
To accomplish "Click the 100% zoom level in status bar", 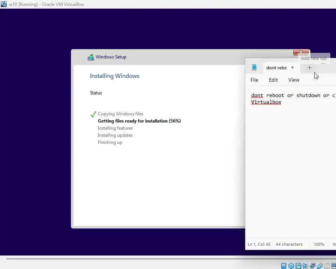I will pyautogui.click(x=319, y=244).
